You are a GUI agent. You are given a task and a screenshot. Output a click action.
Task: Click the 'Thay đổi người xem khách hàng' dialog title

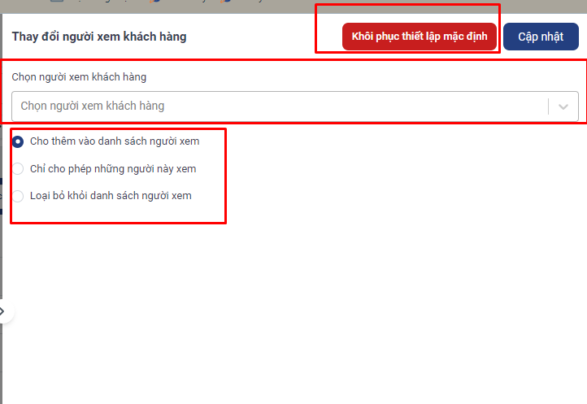pos(98,37)
